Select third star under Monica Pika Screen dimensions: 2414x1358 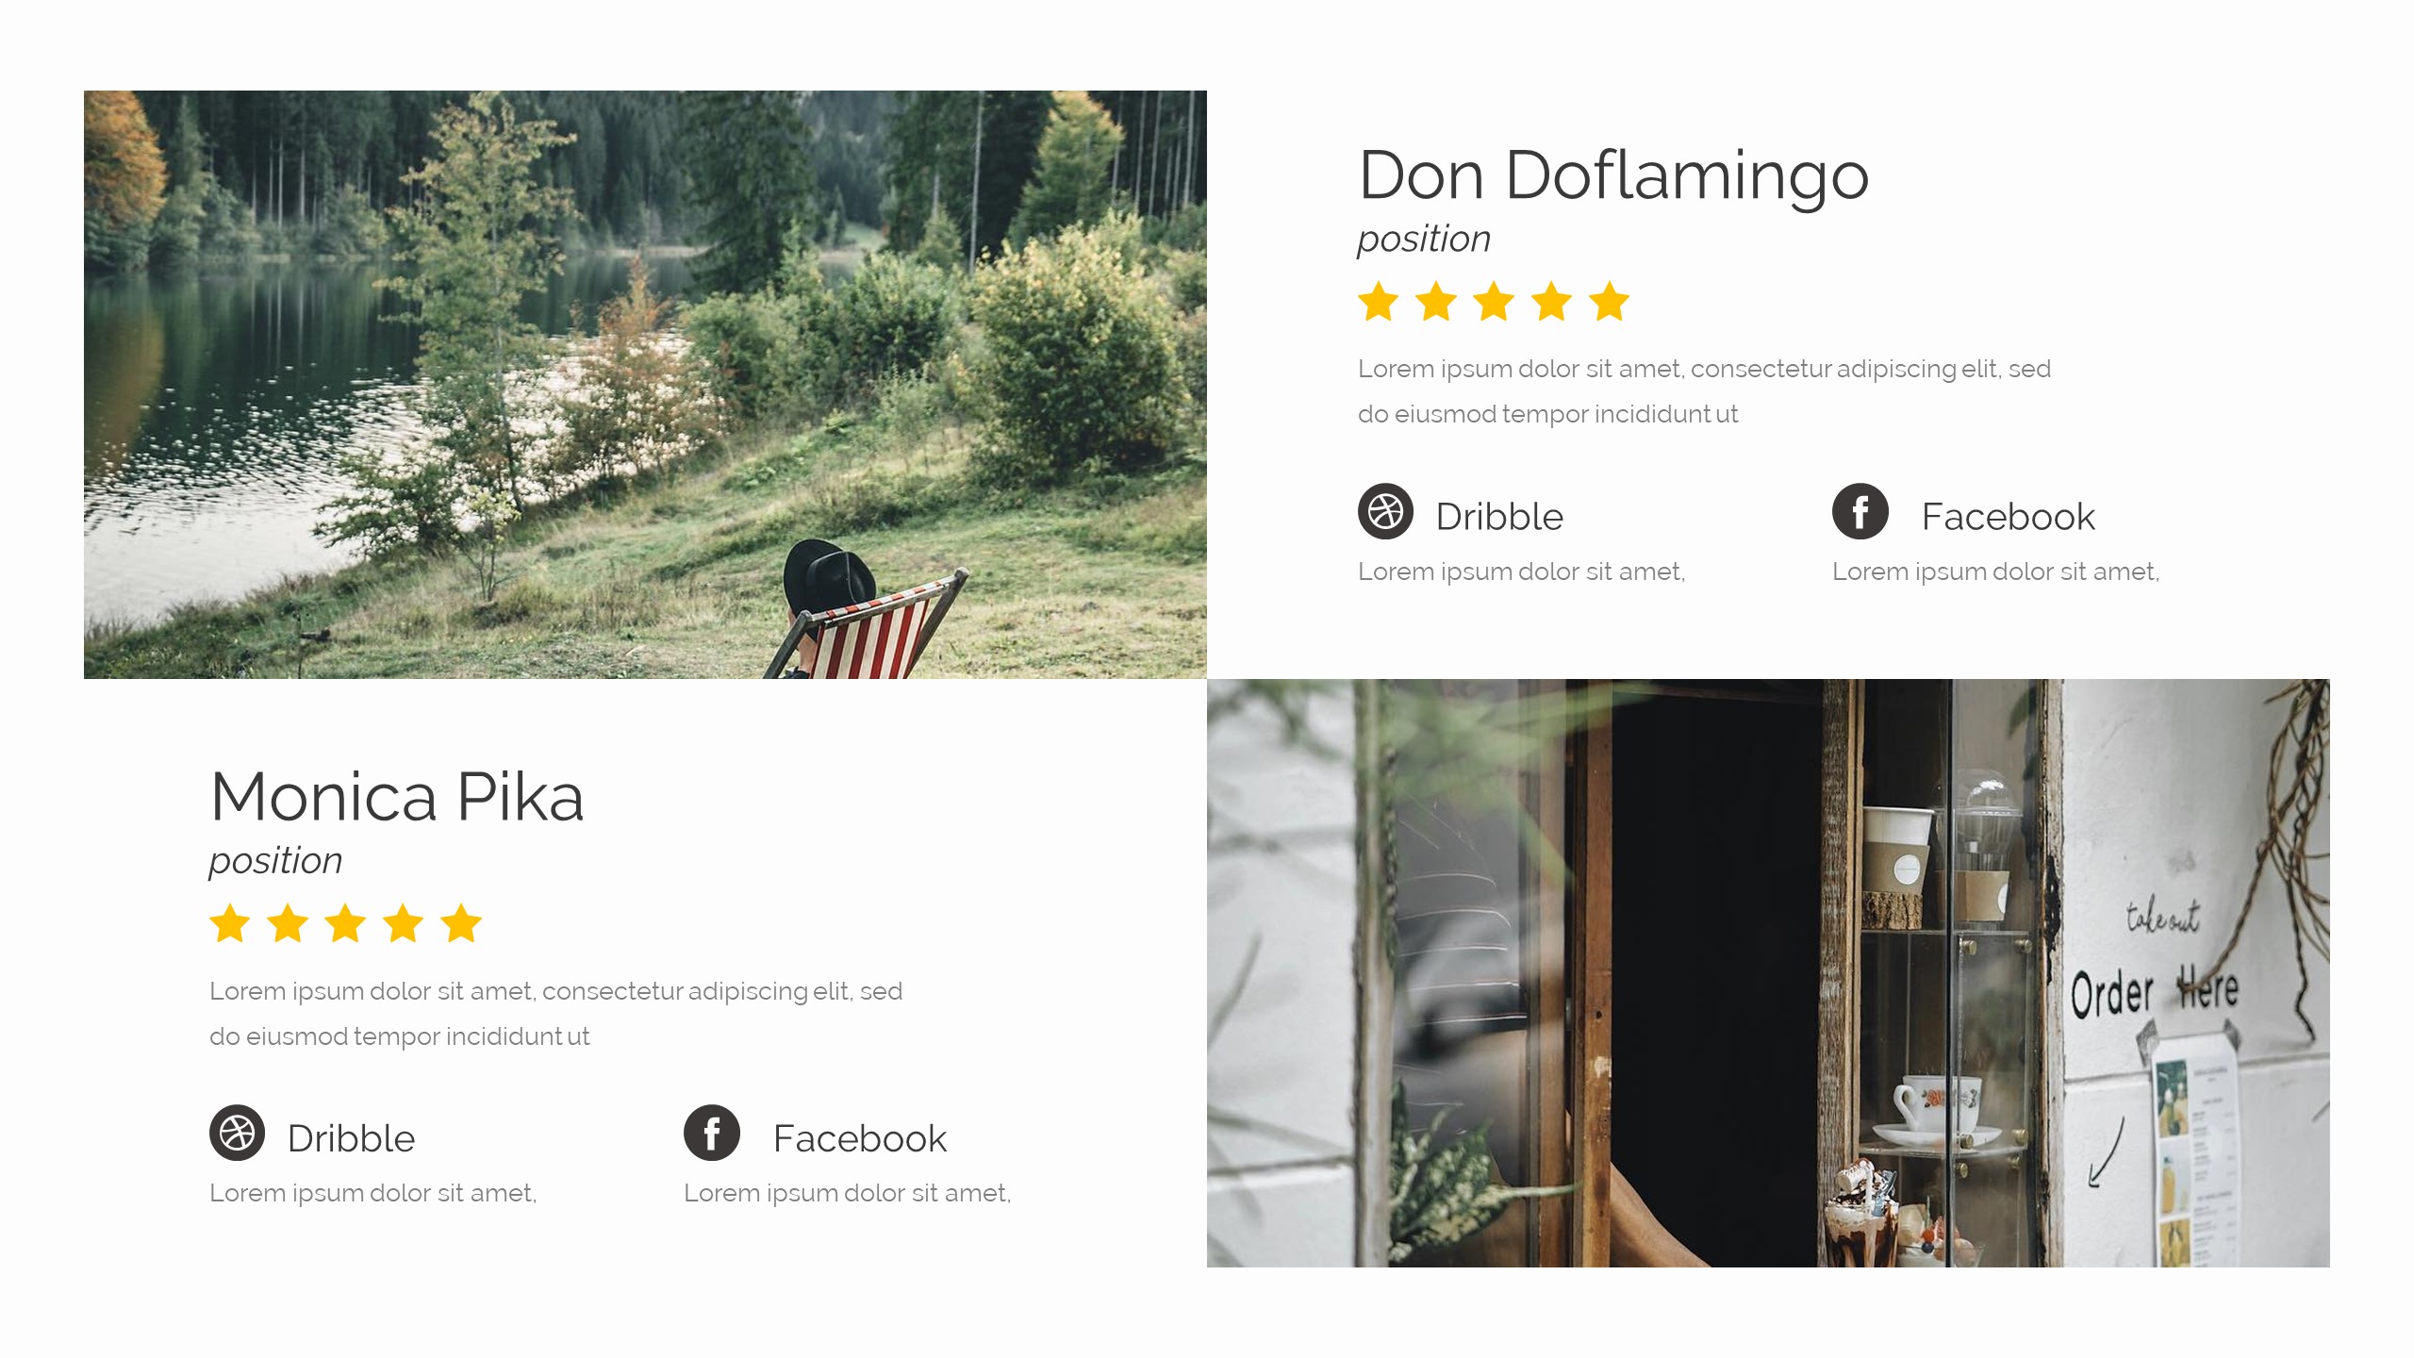pos(346,923)
